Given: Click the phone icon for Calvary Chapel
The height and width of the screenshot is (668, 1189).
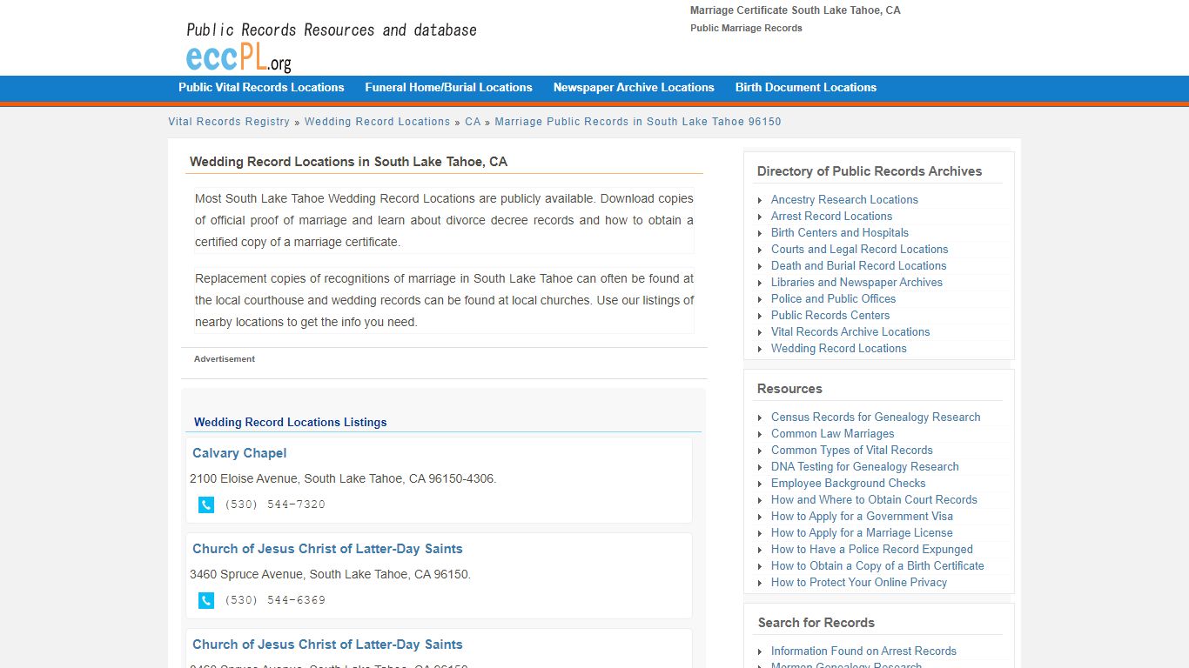Looking at the screenshot, I should (206, 504).
